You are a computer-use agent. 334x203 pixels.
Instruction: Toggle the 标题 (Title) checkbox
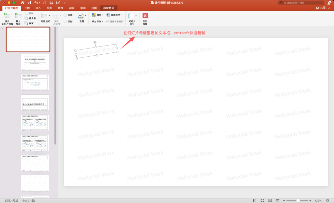65,15
